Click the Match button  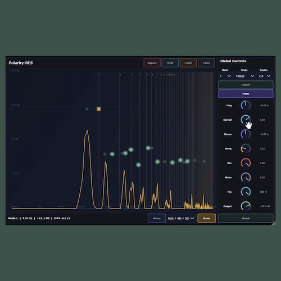(x=246, y=218)
